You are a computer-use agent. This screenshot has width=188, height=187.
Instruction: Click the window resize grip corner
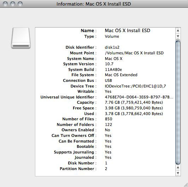pyautogui.click(x=186, y=185)
